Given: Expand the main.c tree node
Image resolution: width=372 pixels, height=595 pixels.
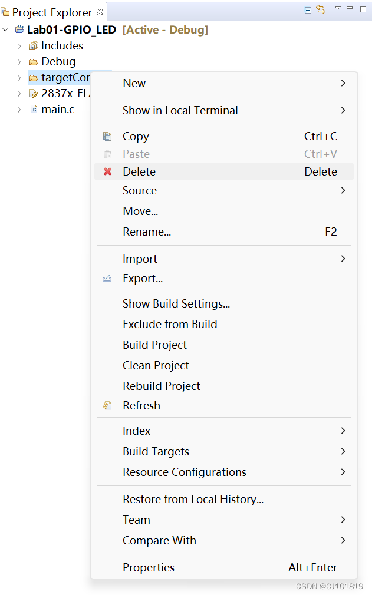Looking at the screenshot, I should click(x=19, y=109).
